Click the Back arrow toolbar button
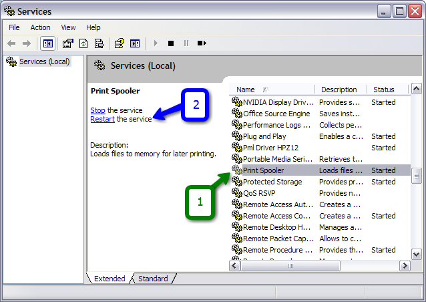Viewport: 426px width, 302px height. (11, 43)
